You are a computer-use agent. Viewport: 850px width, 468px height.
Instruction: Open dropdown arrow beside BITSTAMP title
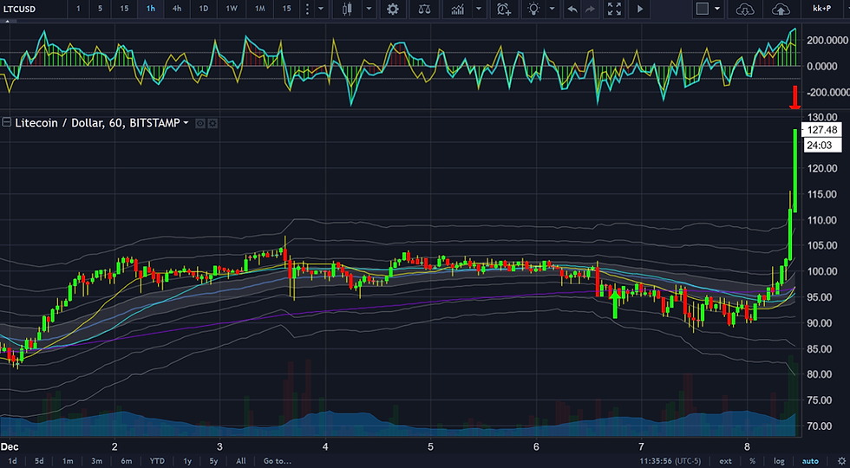point(186,123)
